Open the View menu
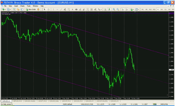 click(10, 6)
